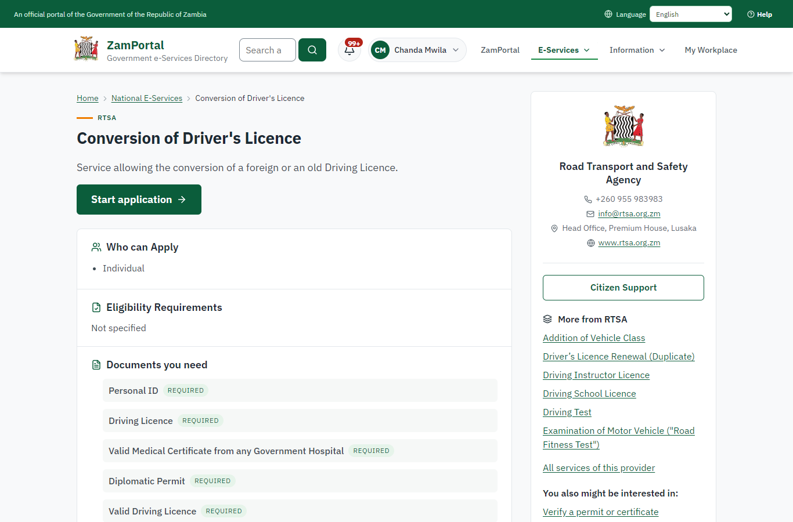Viewport: 793px width, 522px height.
Task: Expand the Chanda Mwila account menu
Action: [417, 50]
